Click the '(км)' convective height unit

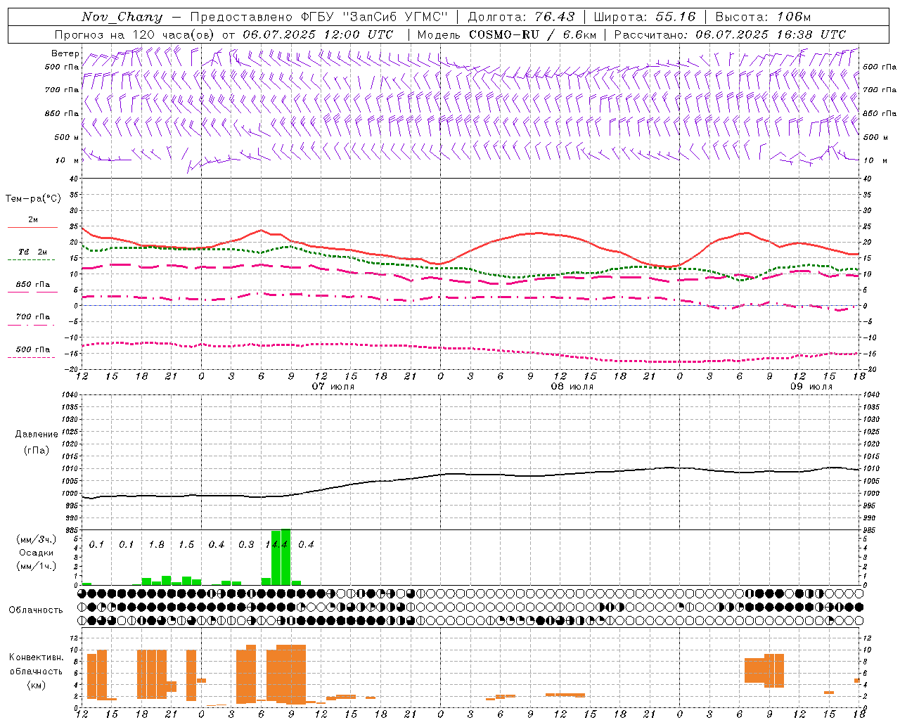click(37, 685)
